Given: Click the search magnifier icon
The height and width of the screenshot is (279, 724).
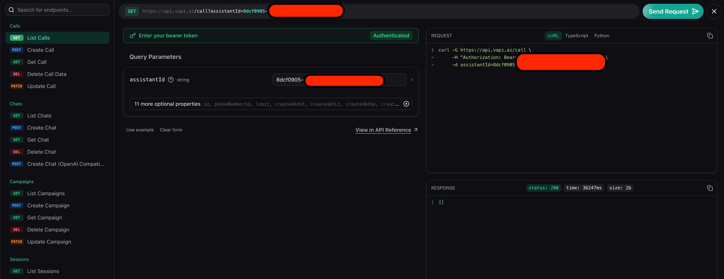Looking at the screenshot, I should [11, 10].
